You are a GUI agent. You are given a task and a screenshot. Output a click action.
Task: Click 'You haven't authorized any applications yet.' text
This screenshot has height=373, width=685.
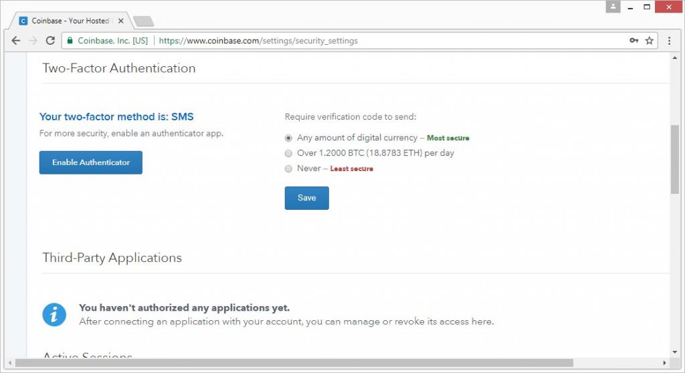click(x=185, y=308)
